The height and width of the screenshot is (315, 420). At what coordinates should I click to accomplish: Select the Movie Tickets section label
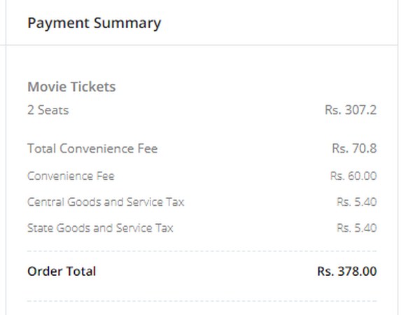coord(71,87)
